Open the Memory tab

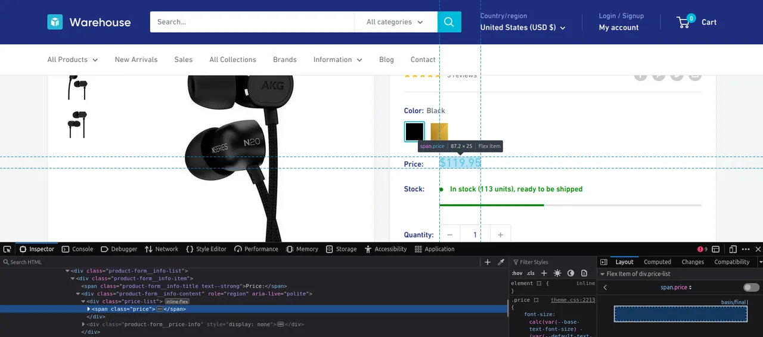coord(302,249)
